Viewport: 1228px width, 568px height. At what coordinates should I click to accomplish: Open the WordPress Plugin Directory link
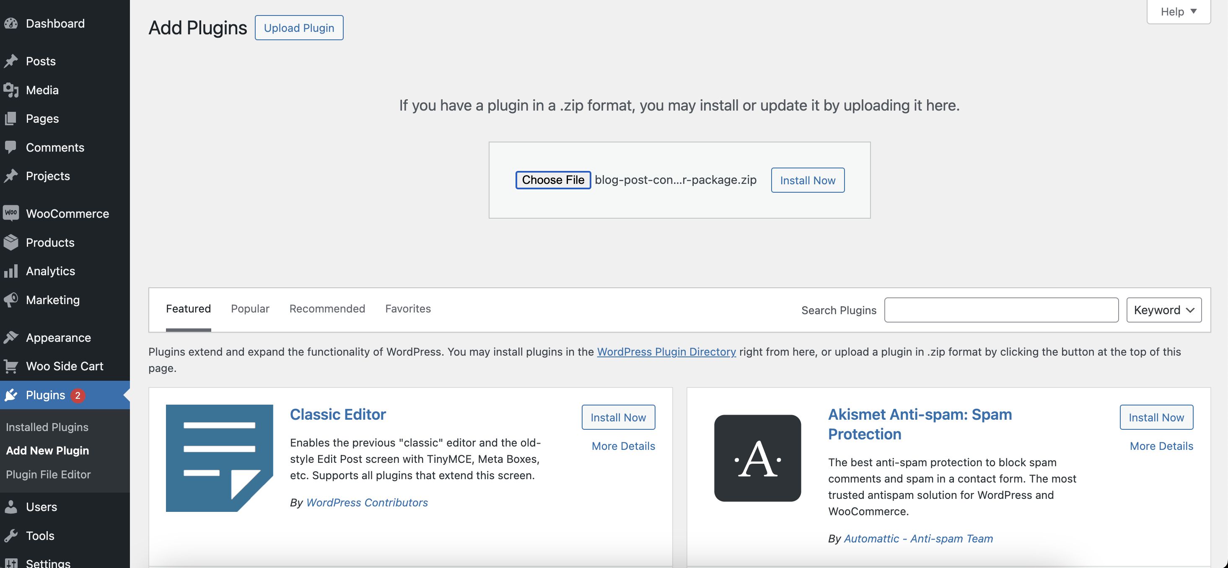(666, 352)
